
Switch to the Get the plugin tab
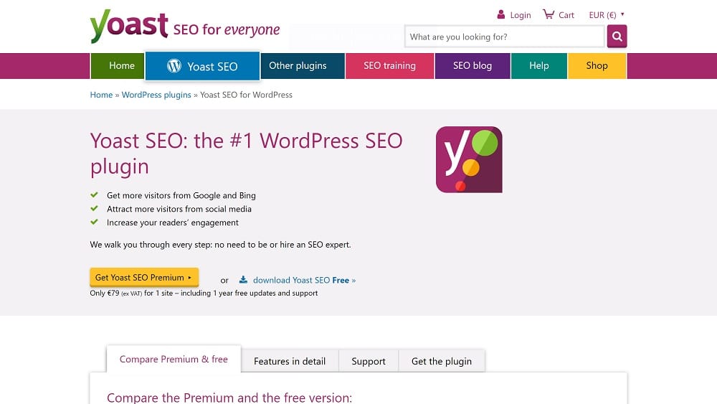442,361
